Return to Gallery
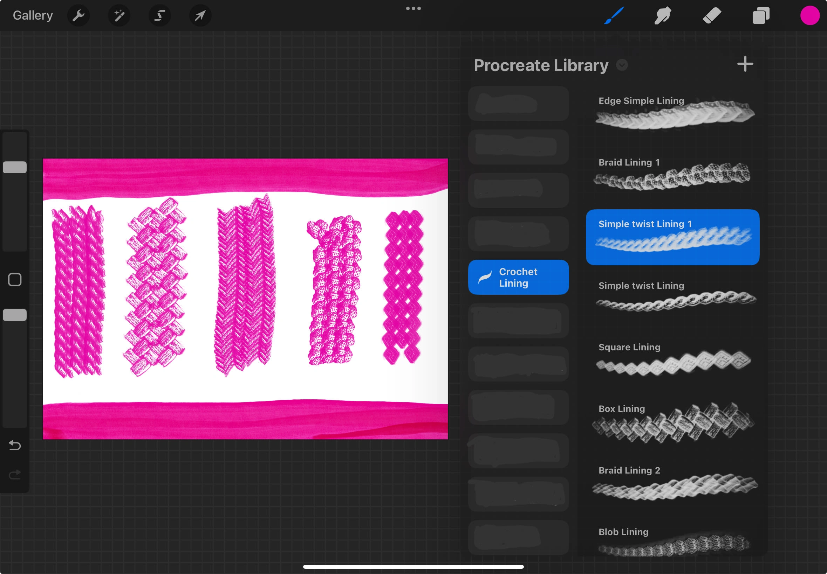The width and height of the screenshot is (827, 574). 33,15
